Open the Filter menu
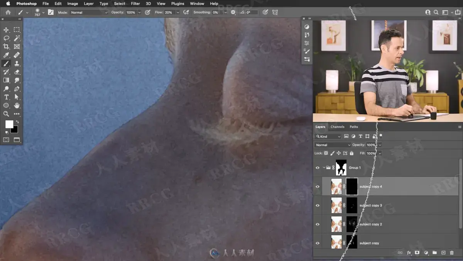 point(135,3)
